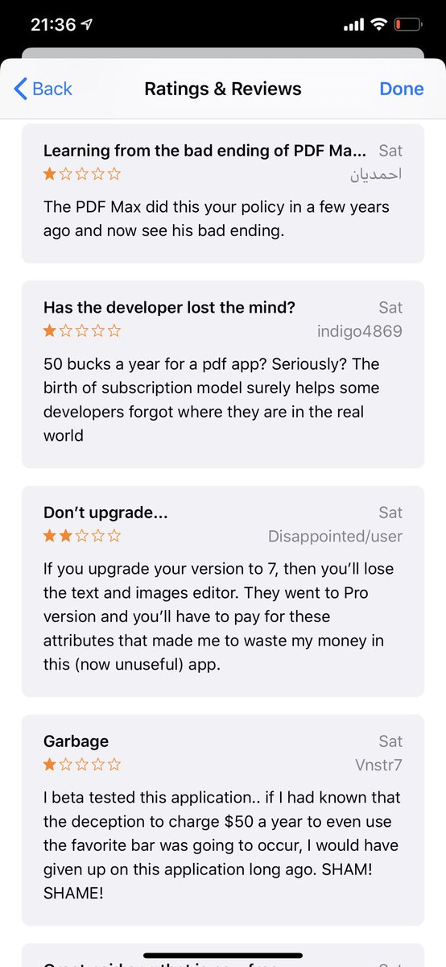Expand the truncated 'Learning from the bad ending' title
This screenshot has width=446, height=967.
[x=204, y=151]
